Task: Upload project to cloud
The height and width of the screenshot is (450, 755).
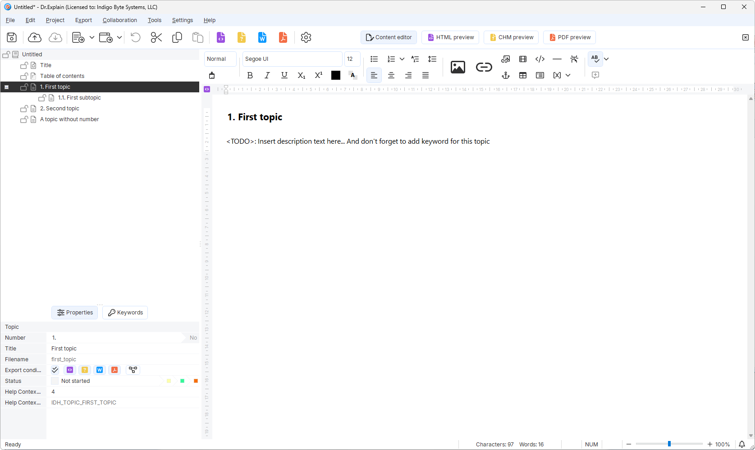Action: pos(35,37)
